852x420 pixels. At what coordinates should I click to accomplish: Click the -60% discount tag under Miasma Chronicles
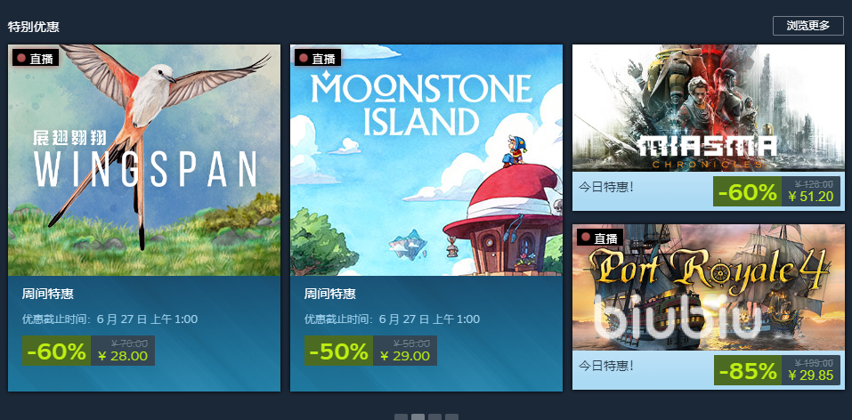748,191
